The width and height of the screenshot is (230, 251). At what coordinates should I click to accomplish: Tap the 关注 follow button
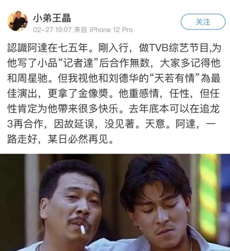pos(203,22)
